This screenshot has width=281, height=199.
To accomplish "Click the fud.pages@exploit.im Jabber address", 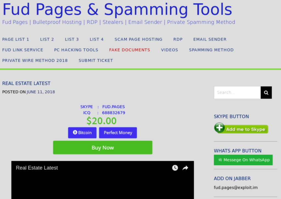I will [236, 187].
